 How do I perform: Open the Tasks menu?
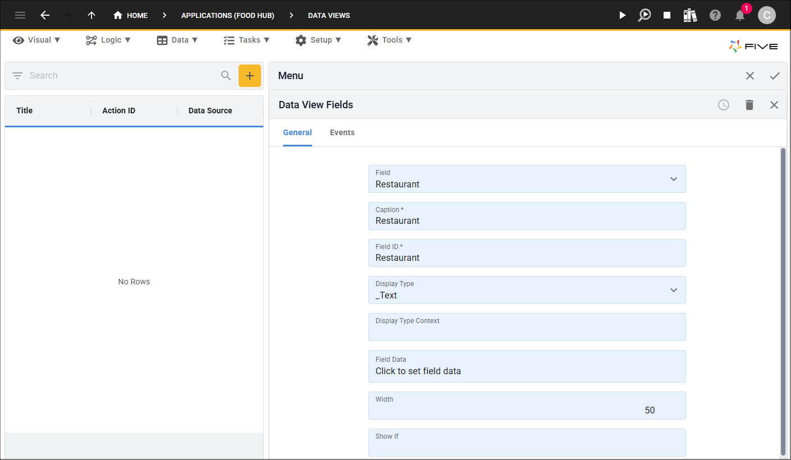tap(246, 40)
